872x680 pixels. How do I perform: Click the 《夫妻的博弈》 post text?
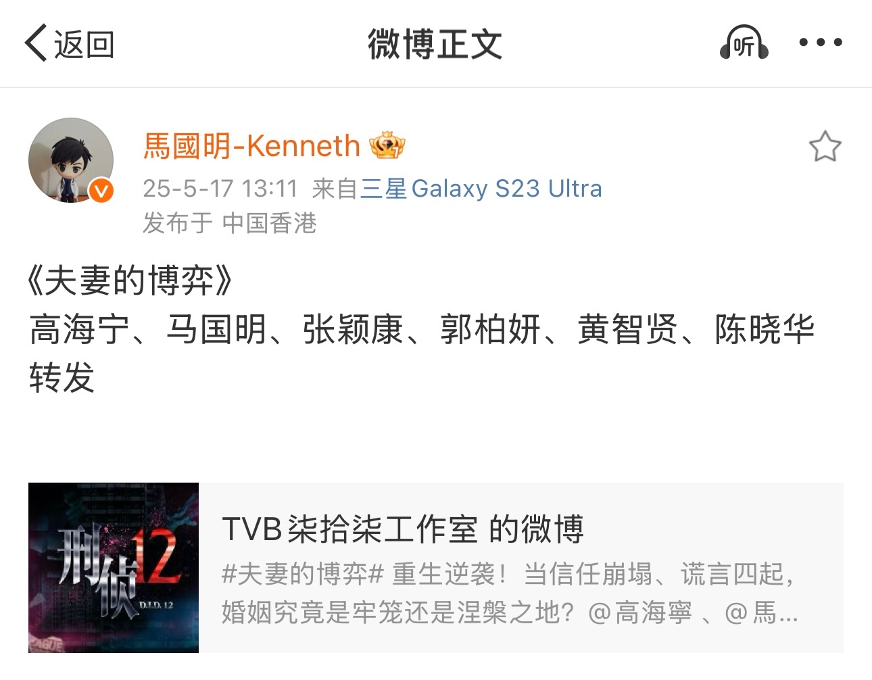point(130,281)
